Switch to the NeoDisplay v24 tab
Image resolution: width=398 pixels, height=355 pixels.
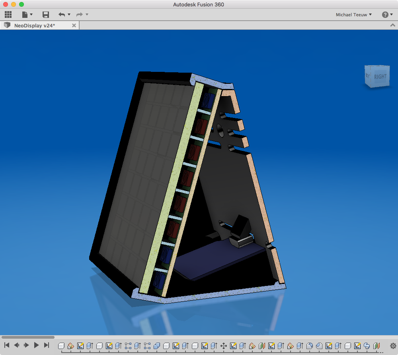tap(35, 25)
